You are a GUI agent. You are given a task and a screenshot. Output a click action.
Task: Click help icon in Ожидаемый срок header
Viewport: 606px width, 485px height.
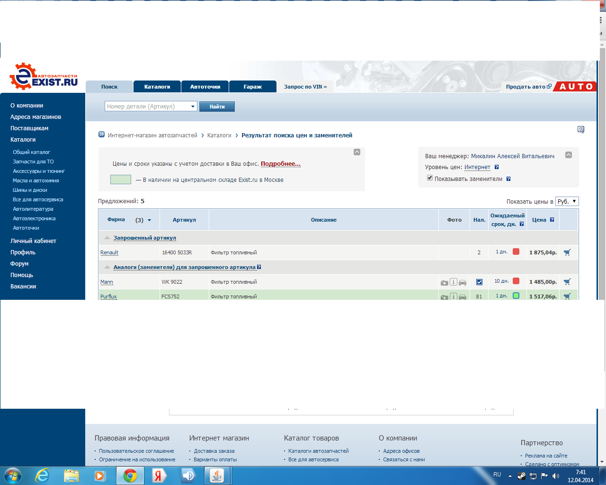coord(522,224)
